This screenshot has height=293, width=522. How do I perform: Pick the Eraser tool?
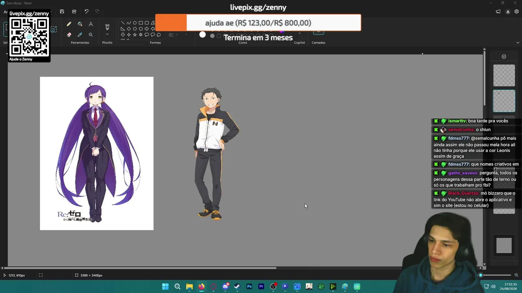coord(69,35)
